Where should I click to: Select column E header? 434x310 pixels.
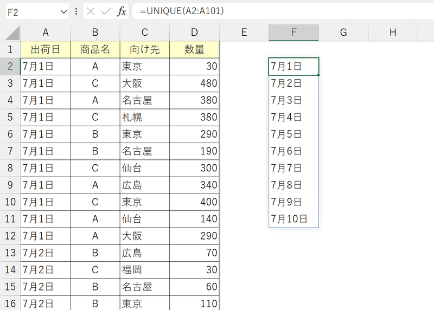point(244,33)
